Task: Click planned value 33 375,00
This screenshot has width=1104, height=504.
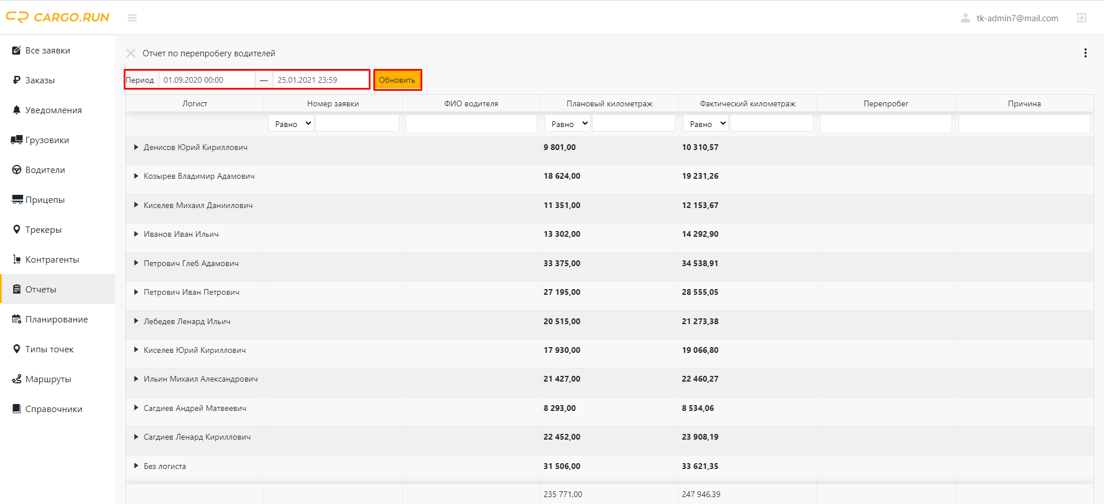Action: [562, 263]
